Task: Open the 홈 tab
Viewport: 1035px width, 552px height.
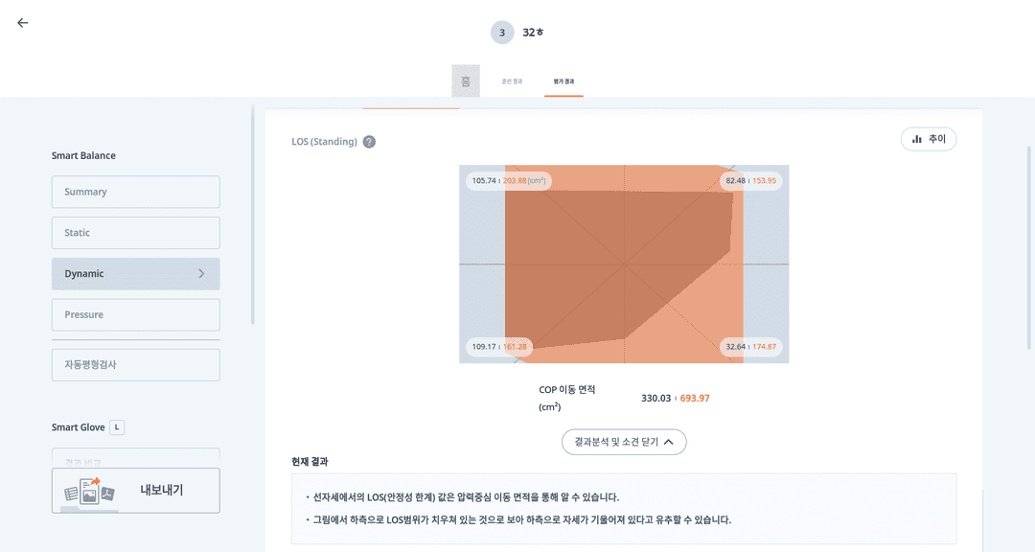Action: point(466,81)
